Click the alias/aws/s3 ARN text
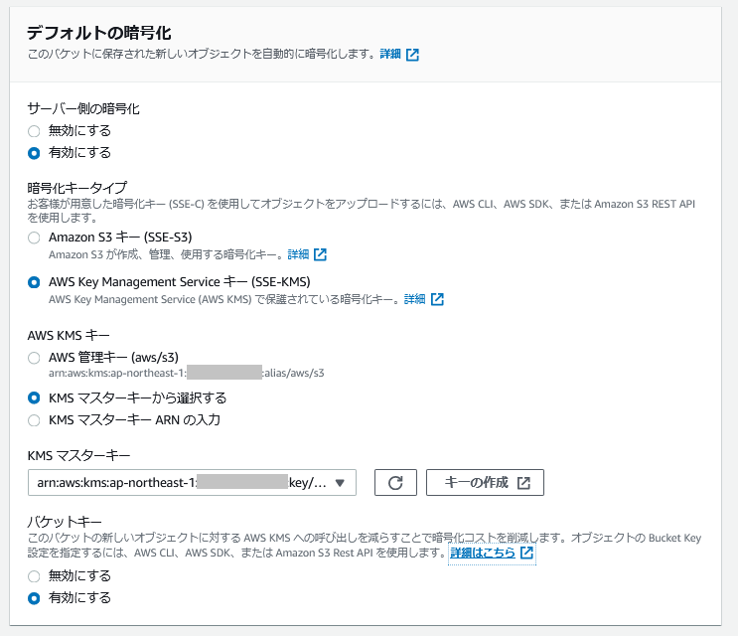 (x=187, y=374)
